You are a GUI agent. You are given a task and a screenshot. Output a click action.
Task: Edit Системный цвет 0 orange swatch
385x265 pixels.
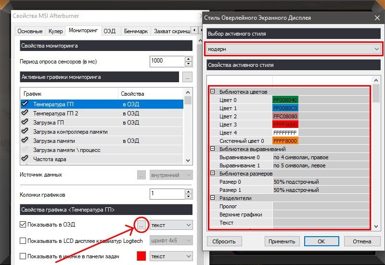(x=285, y=141)
